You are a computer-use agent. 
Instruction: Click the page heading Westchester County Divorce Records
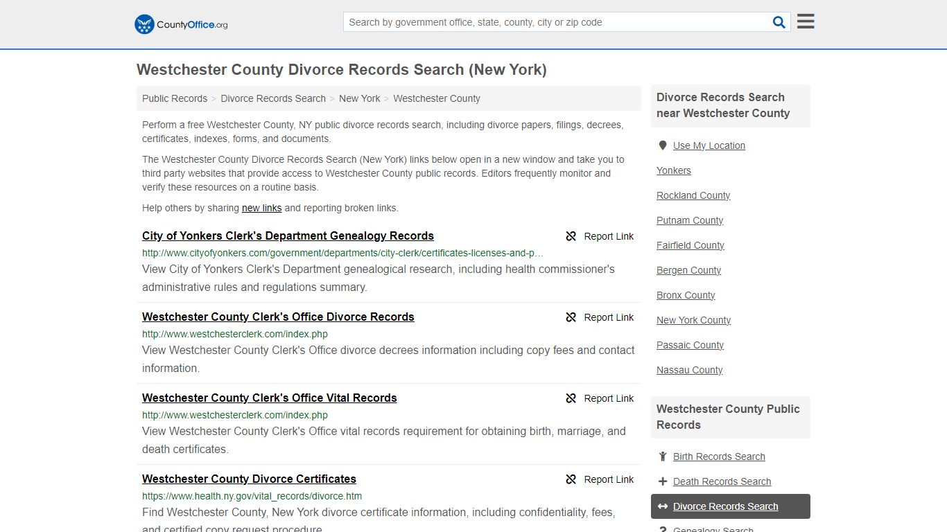tap(342, 69)
